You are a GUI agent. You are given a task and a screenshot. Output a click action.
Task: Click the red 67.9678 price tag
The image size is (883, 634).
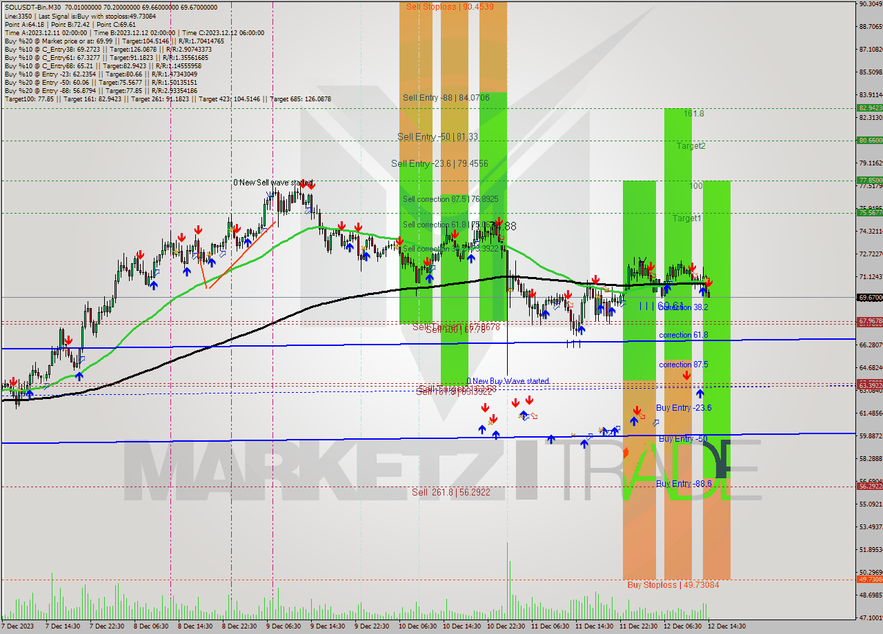[x=870, y=321]
